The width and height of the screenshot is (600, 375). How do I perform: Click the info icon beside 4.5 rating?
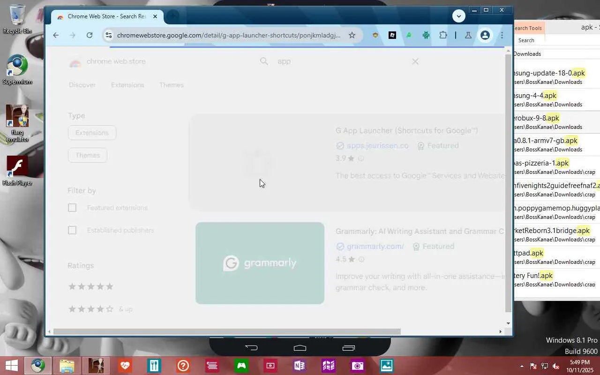[x=361, y=259]
